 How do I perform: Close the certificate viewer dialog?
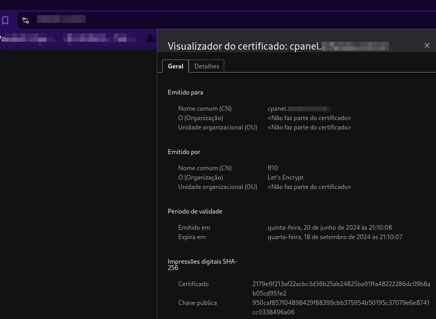[427, 45]
